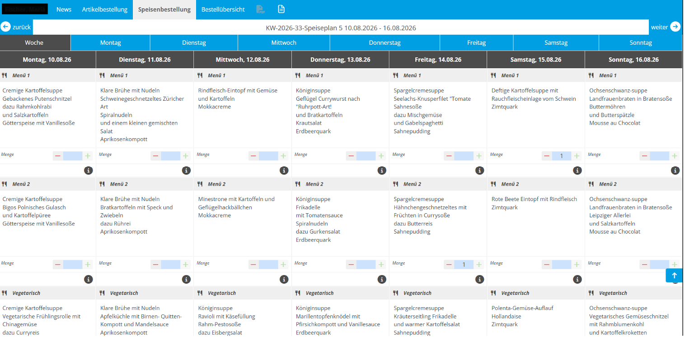Click the Menü 2 quantity field for Freitag

coord(464,265)
